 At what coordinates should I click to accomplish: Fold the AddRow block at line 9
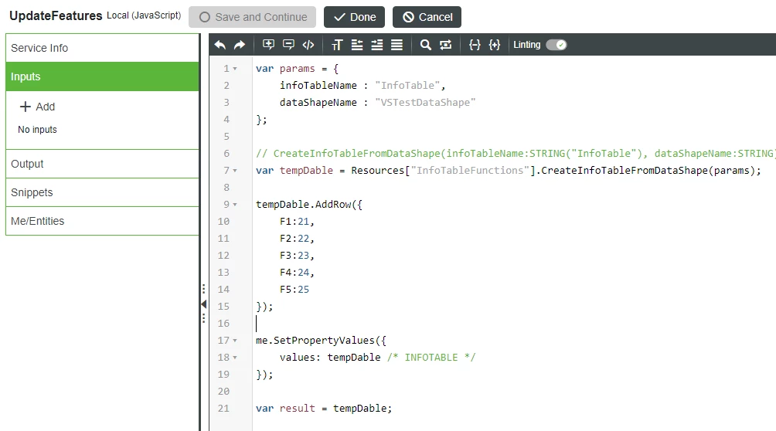coord(235,205)
